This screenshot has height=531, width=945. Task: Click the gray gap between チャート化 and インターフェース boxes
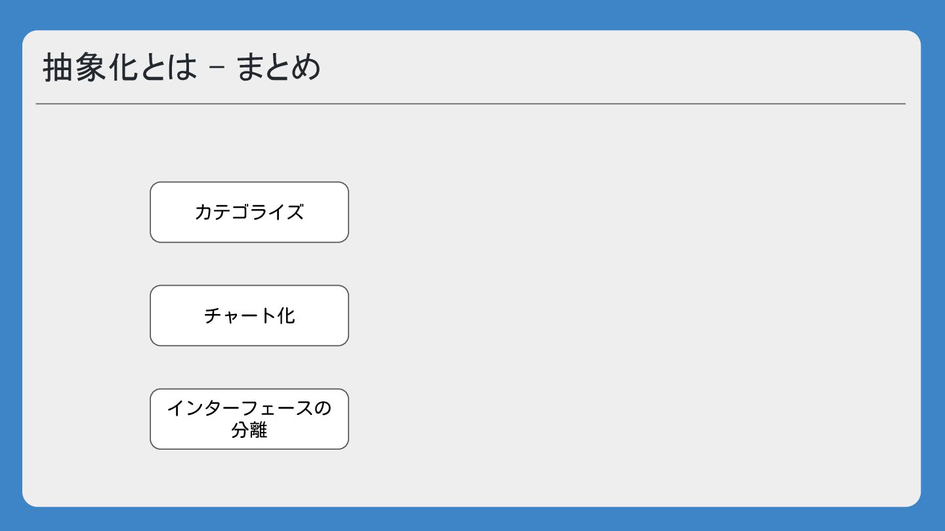point(249,367)
